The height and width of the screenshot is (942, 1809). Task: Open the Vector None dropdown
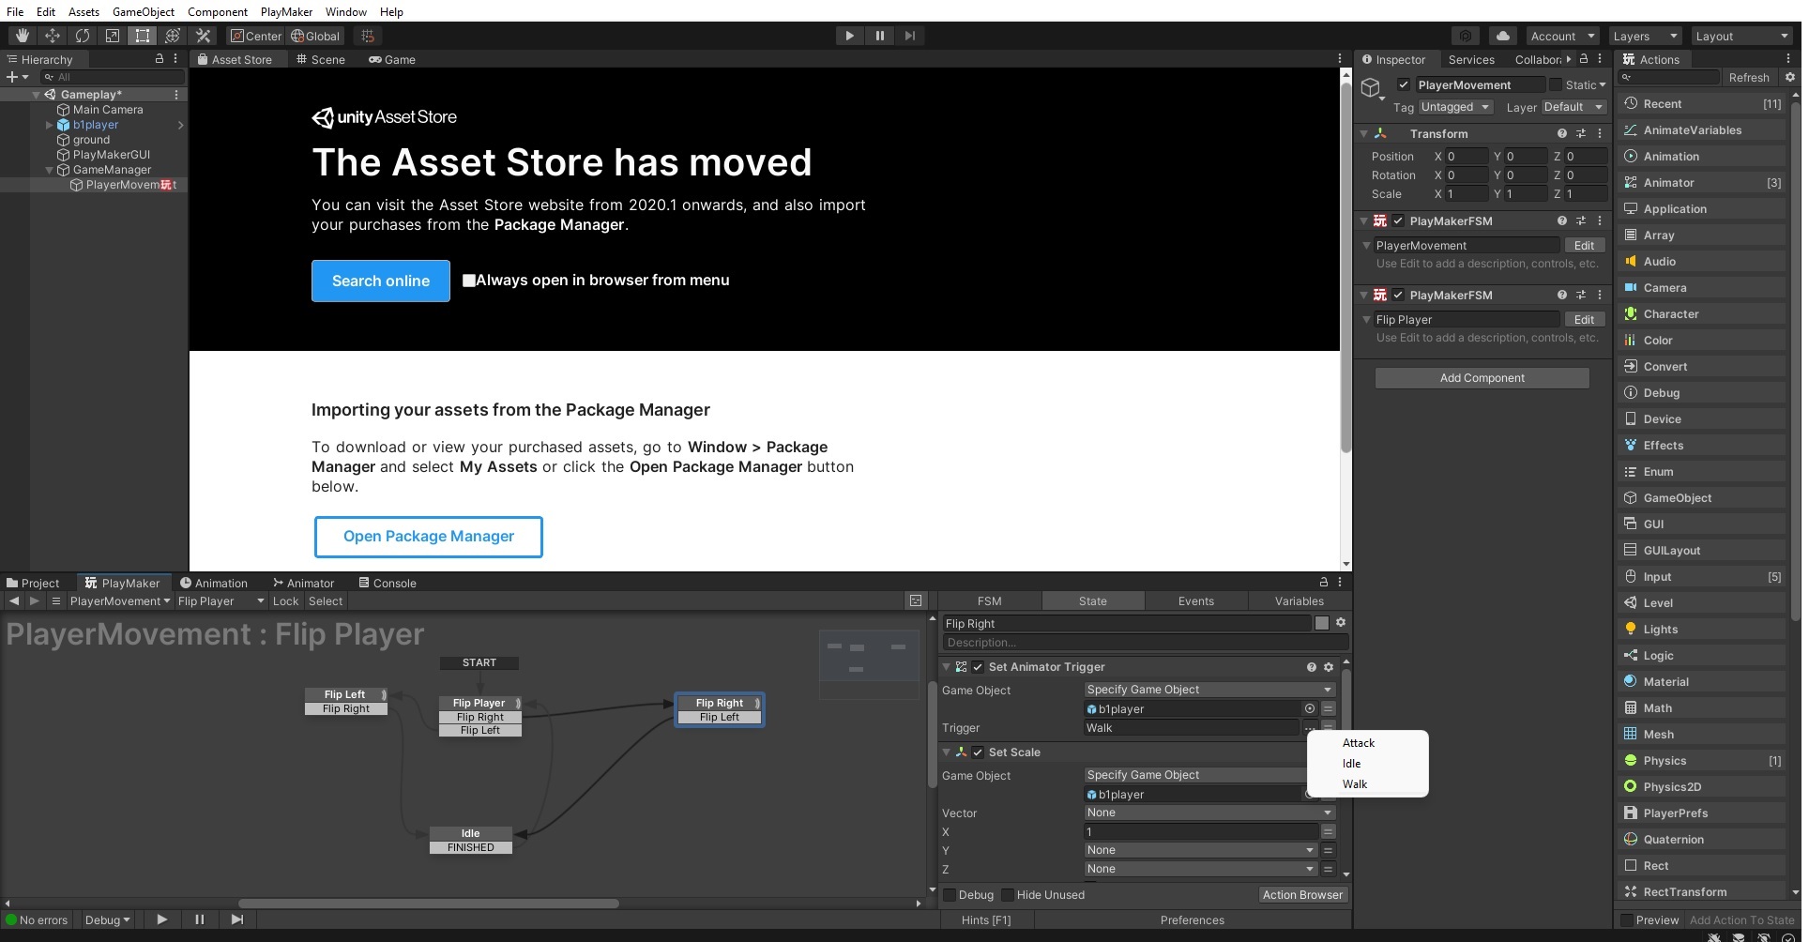click(1209, 813)
